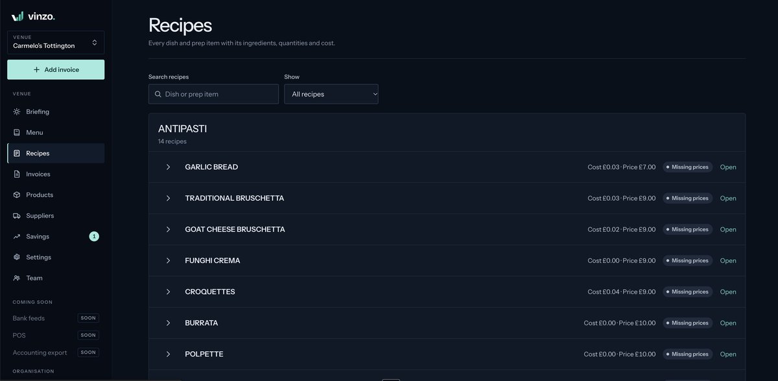Click Missing prices badge for FUNGHI CREMA

coord(687,260)
